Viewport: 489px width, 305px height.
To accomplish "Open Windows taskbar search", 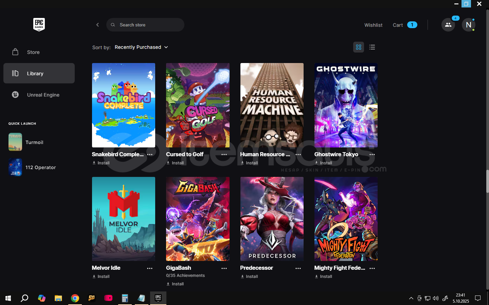I will pyautogui.click(x=24, y=298).
